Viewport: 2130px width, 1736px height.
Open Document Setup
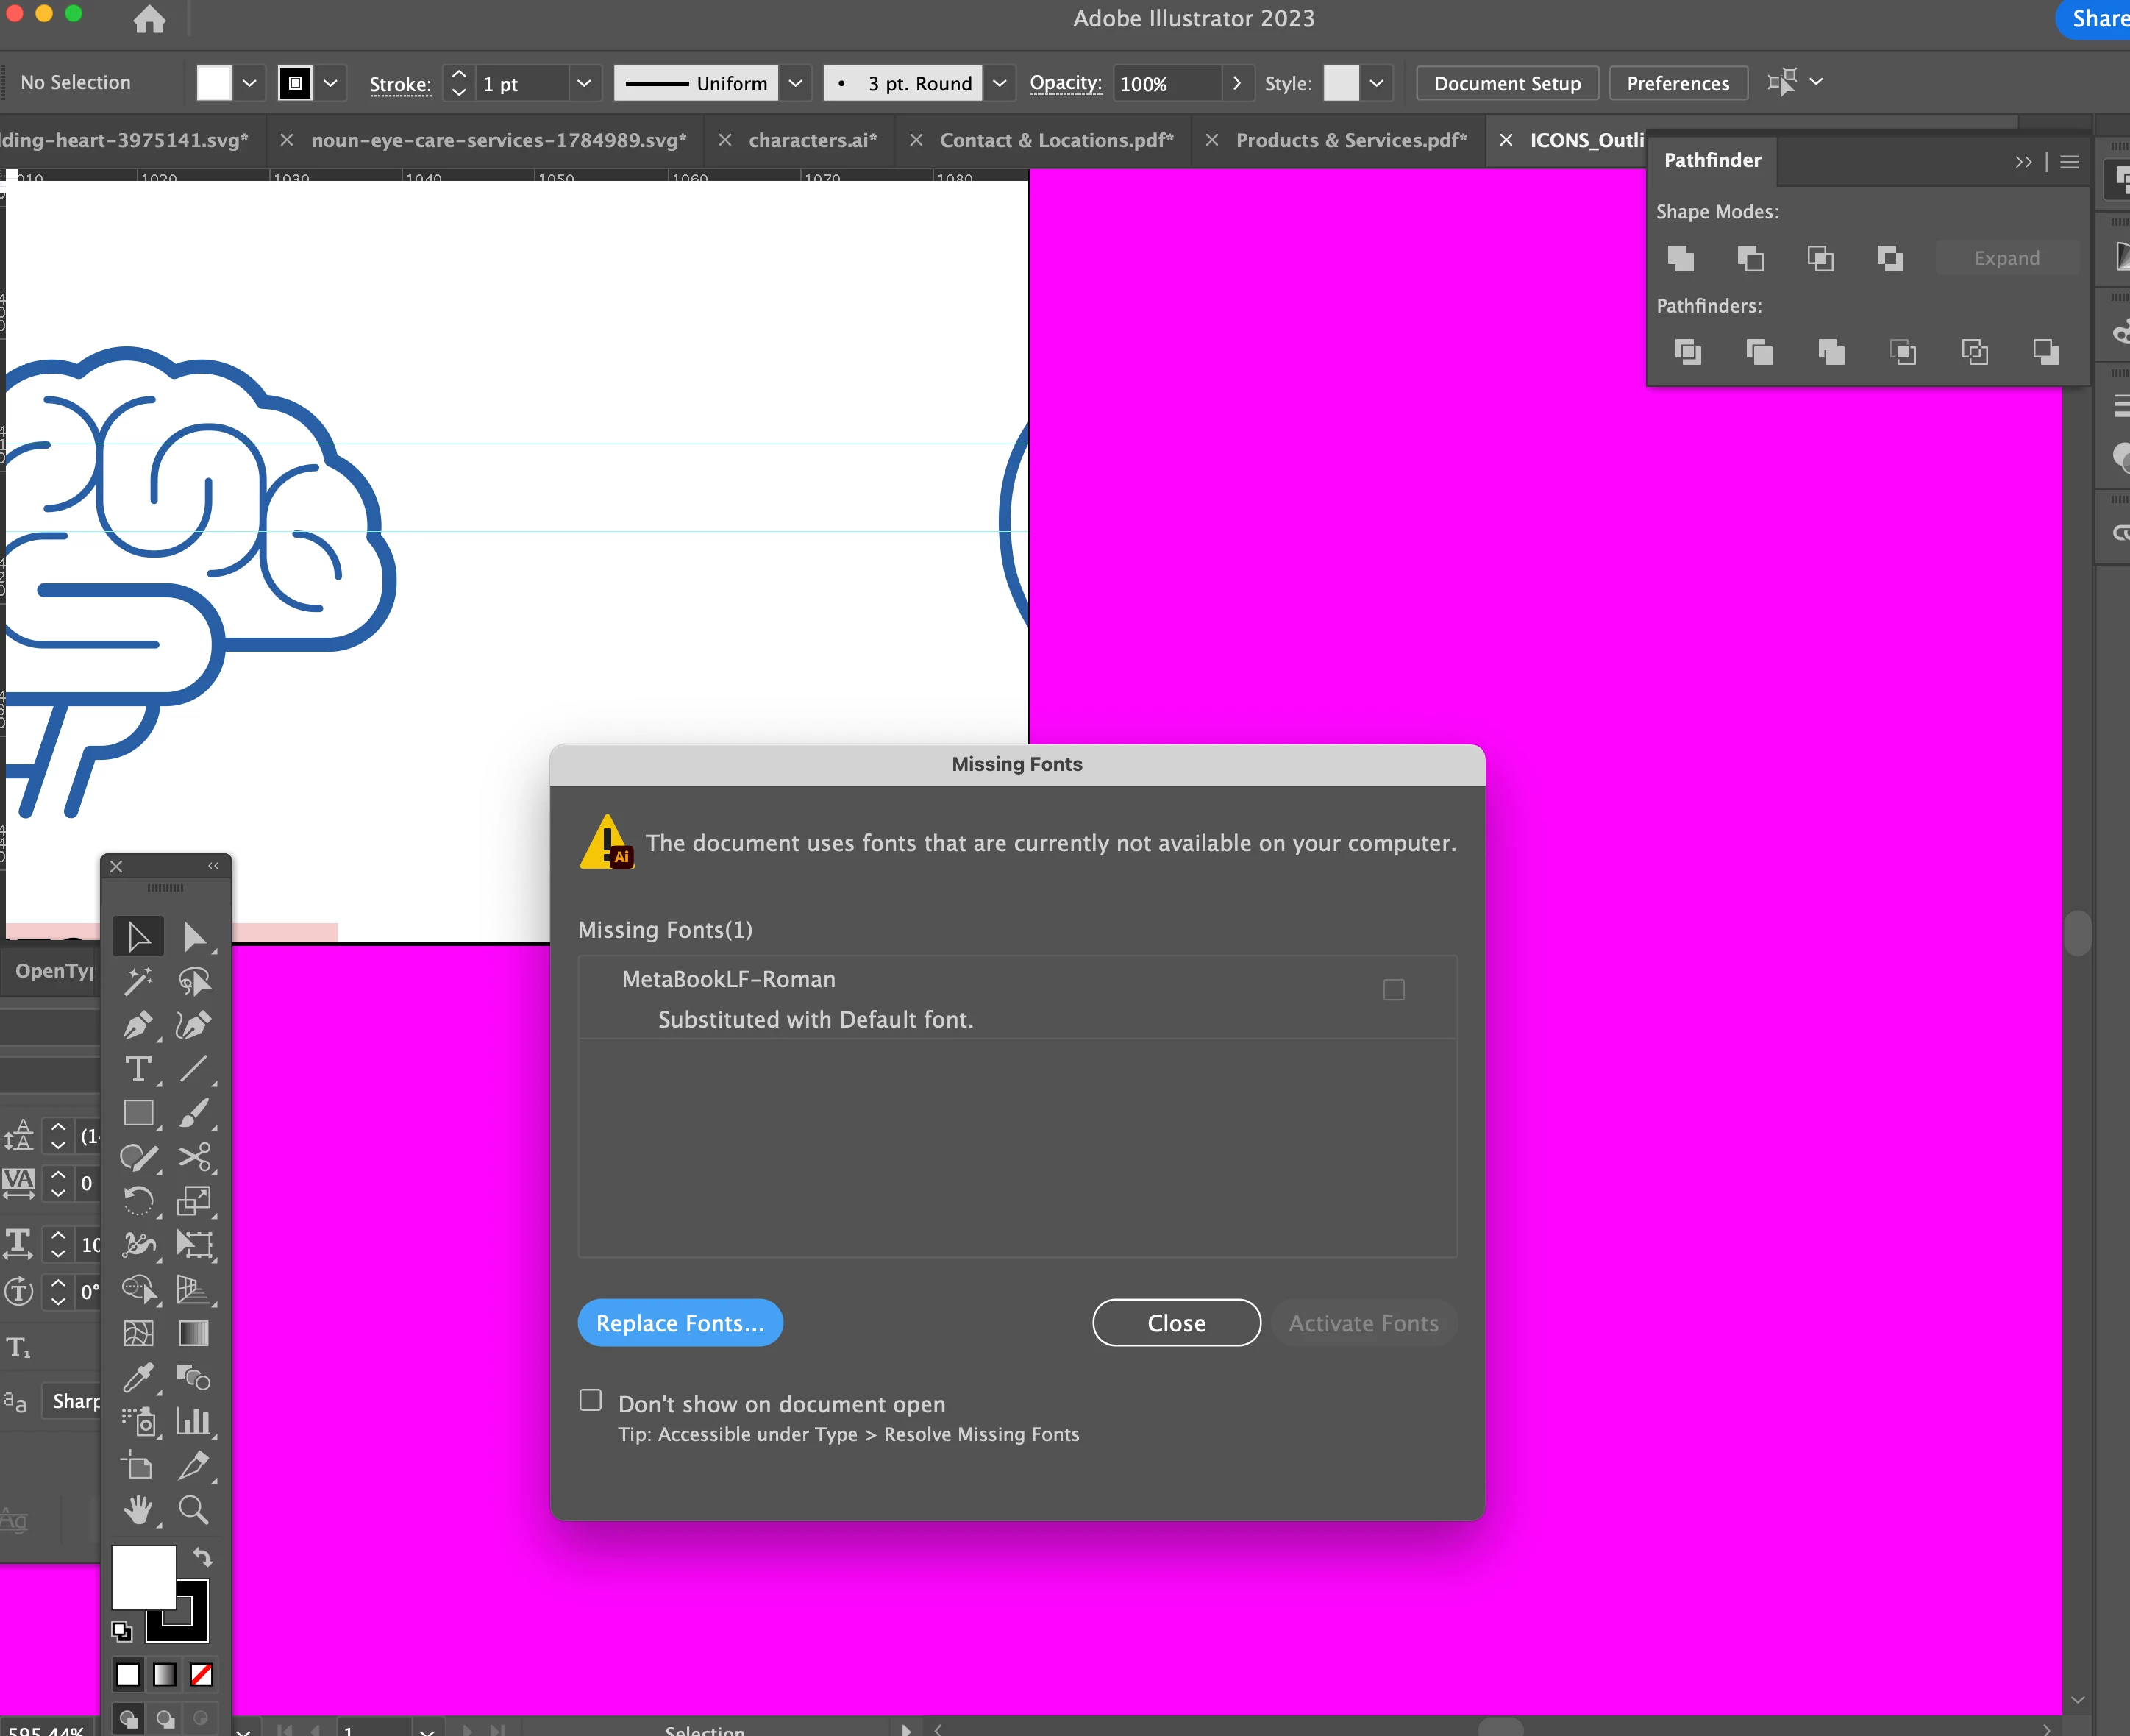[x=1507, y=83]
